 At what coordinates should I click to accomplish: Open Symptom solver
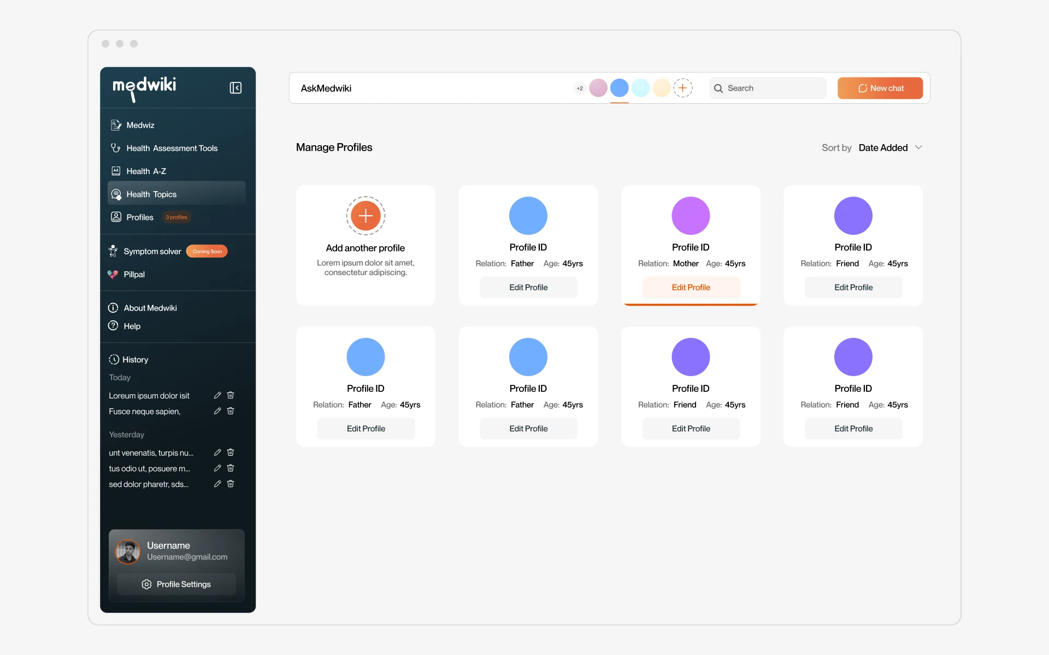coord(152,251)
